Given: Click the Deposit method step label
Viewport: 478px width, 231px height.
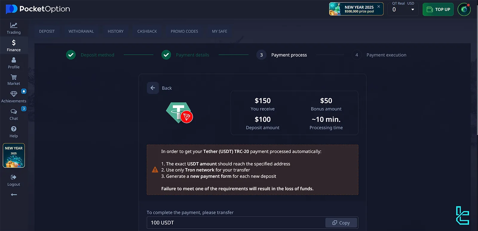Looking at the screenshot, I should (x=97, y=55).
